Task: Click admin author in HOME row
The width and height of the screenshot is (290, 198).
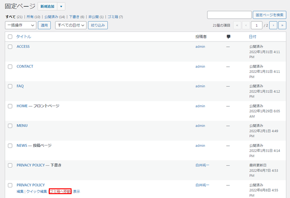Action: point(200,106)
